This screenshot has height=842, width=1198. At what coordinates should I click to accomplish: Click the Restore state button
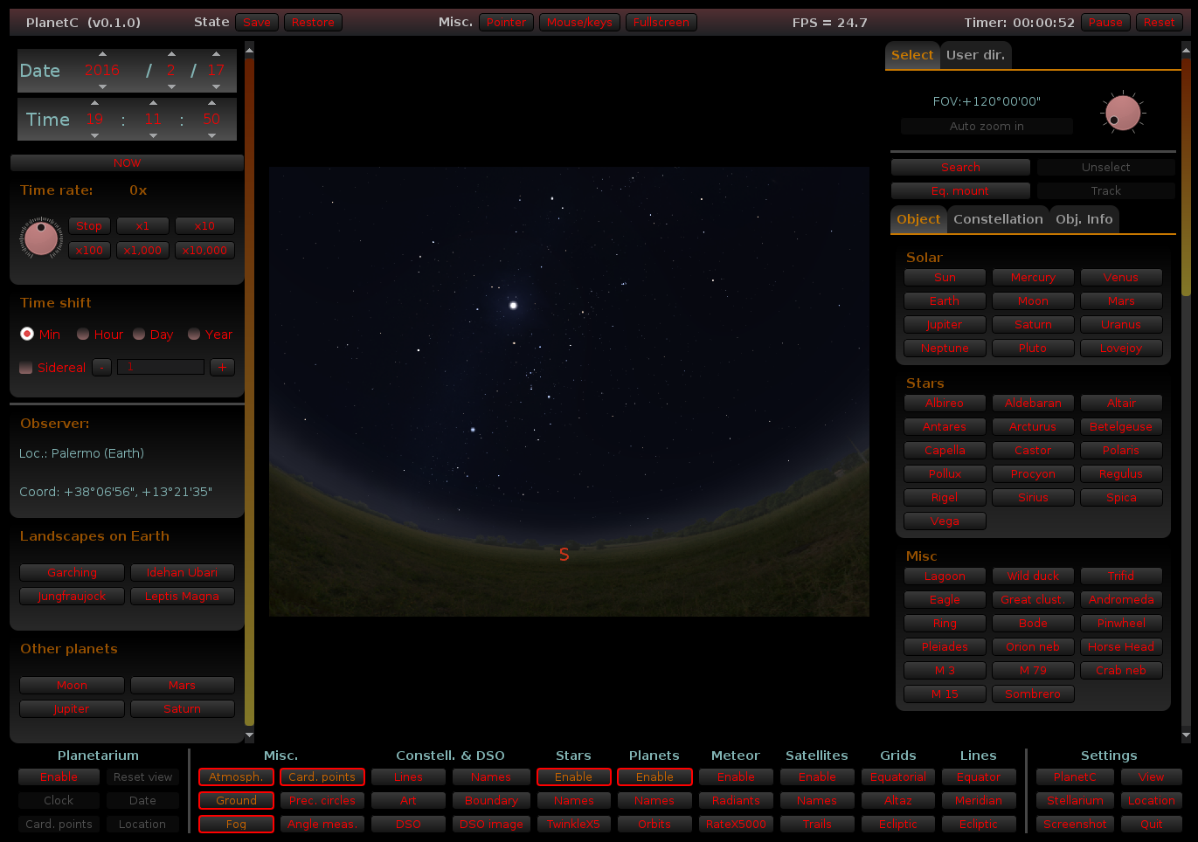click(x=313, y=23)
